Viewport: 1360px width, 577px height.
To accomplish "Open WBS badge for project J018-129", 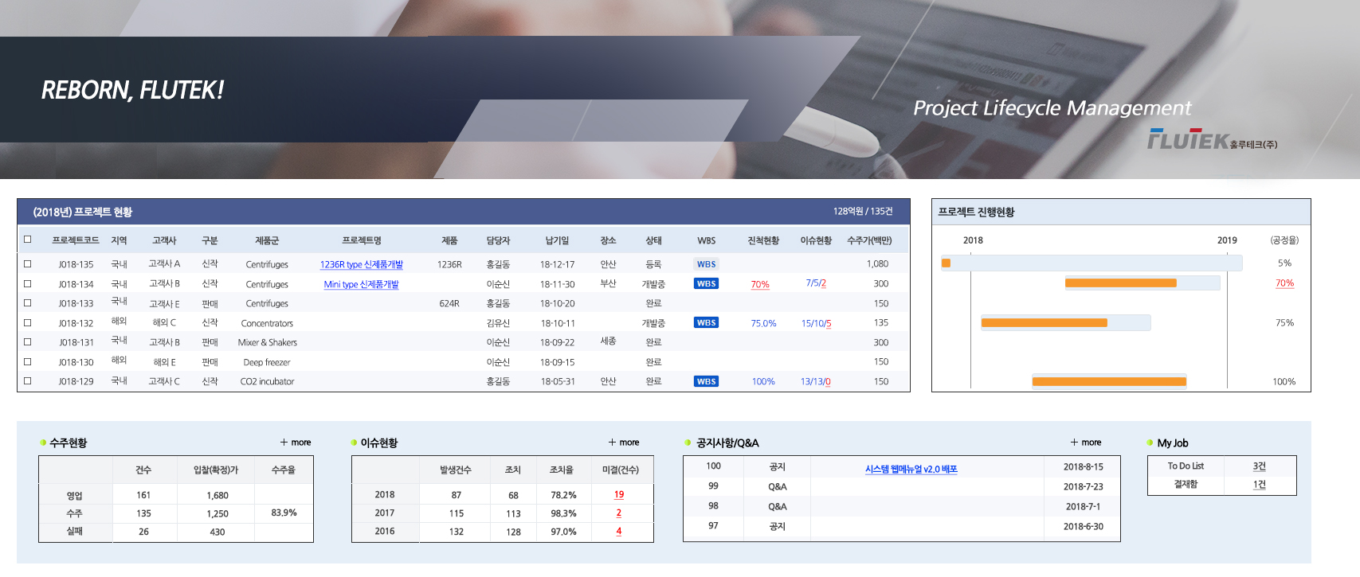I will click(706, 381).
